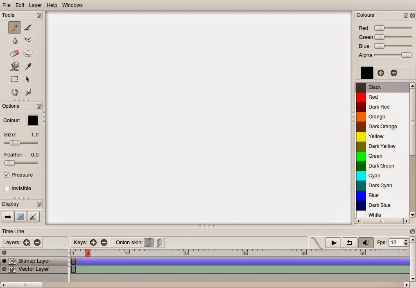Select the rectangular Selection tool
The height and width of the screenshot is (288, 416).
click(15, 79)
